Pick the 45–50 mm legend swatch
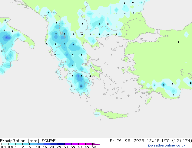The width and height of the screenshot is (192, 148). pyautogui.click(x=89, y=144)
